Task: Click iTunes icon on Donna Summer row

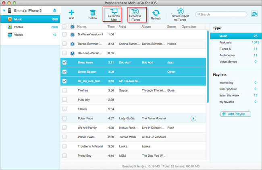Action: (x=72, y=44)
